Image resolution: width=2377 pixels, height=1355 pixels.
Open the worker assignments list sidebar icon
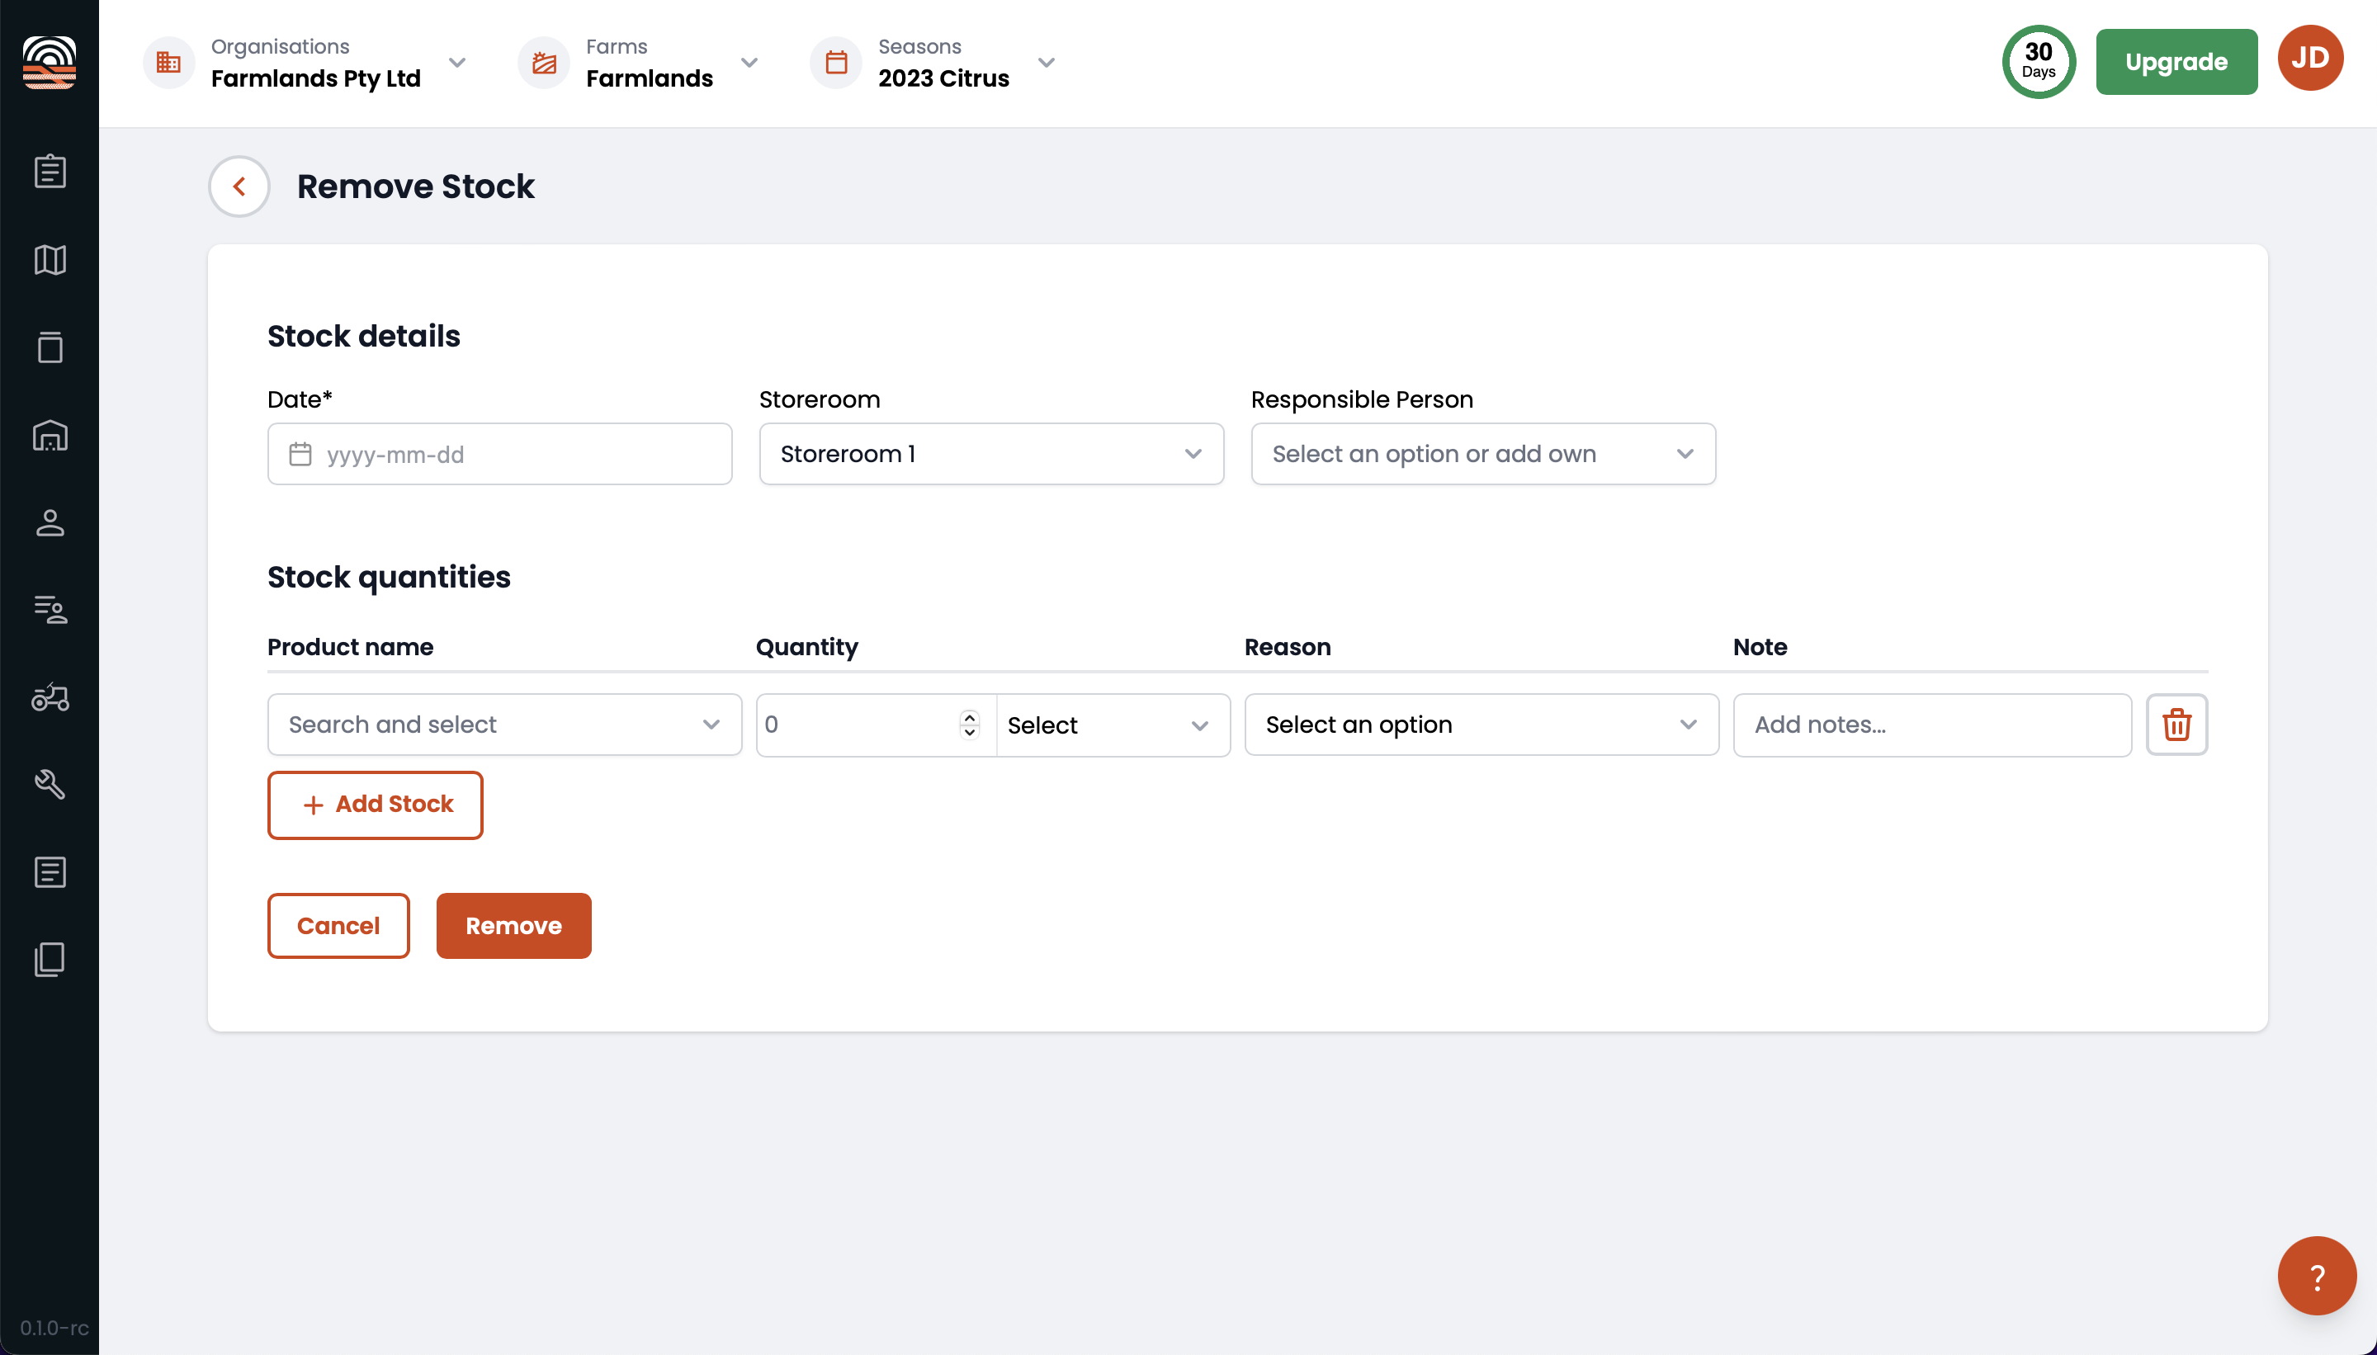point(50,611)
